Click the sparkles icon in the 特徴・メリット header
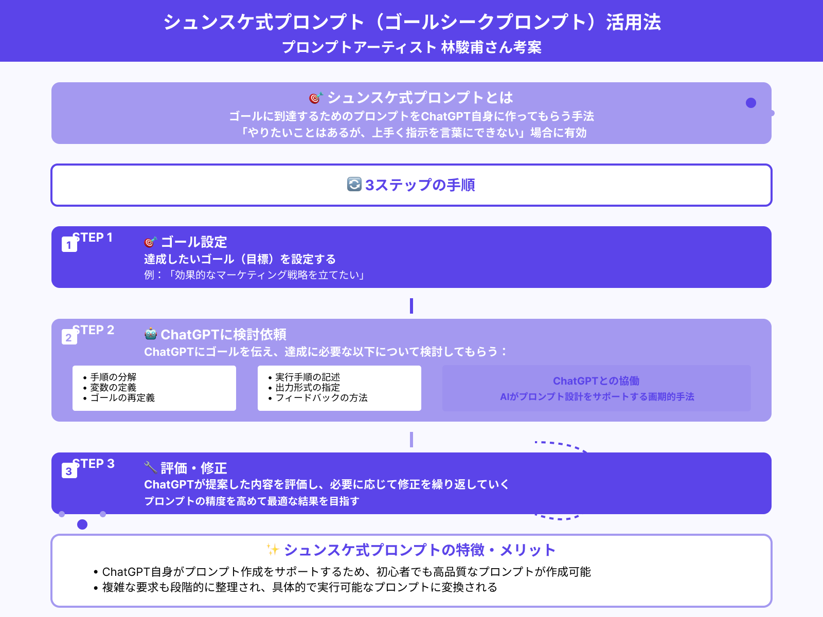This screenshot has height=617, width=823. (274, 550)
